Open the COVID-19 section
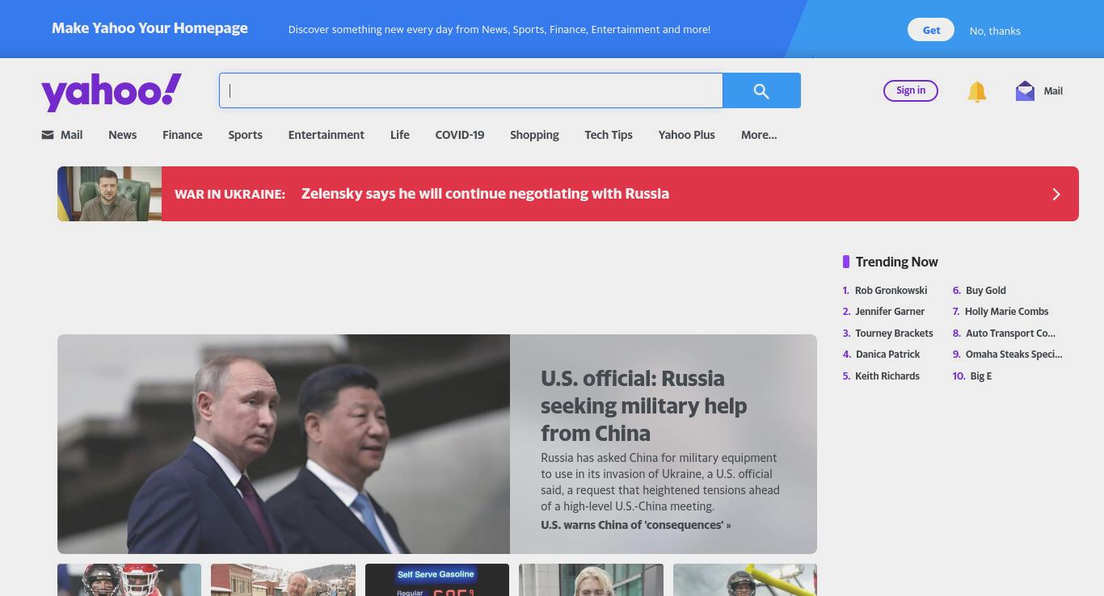Image resolution: width=1104 pixels, height=596 pixels. (x=460, y=135)
